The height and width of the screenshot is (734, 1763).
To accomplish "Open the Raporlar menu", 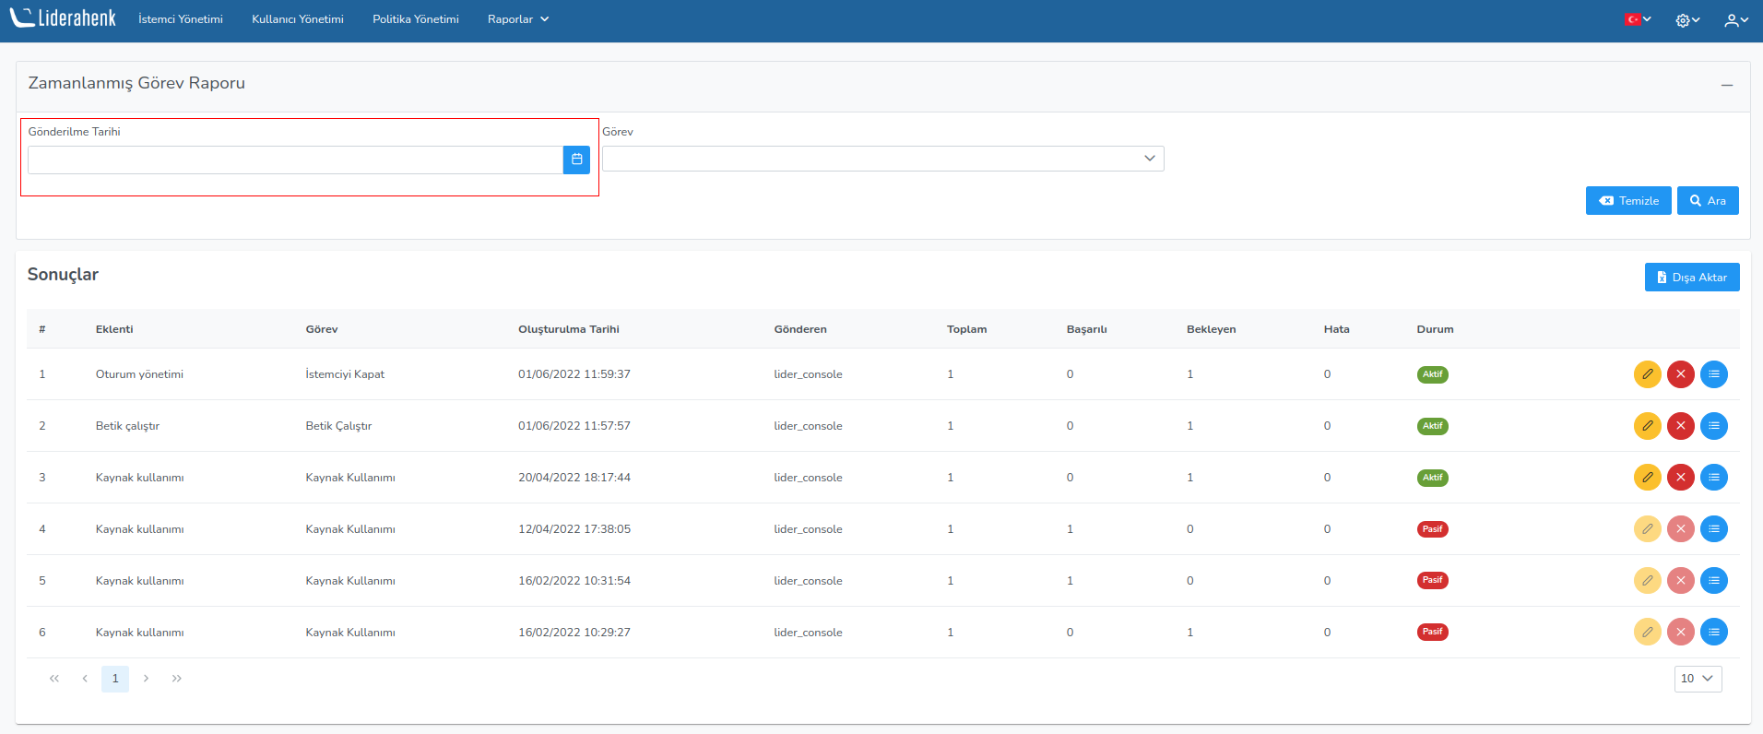I will point(517,19).
